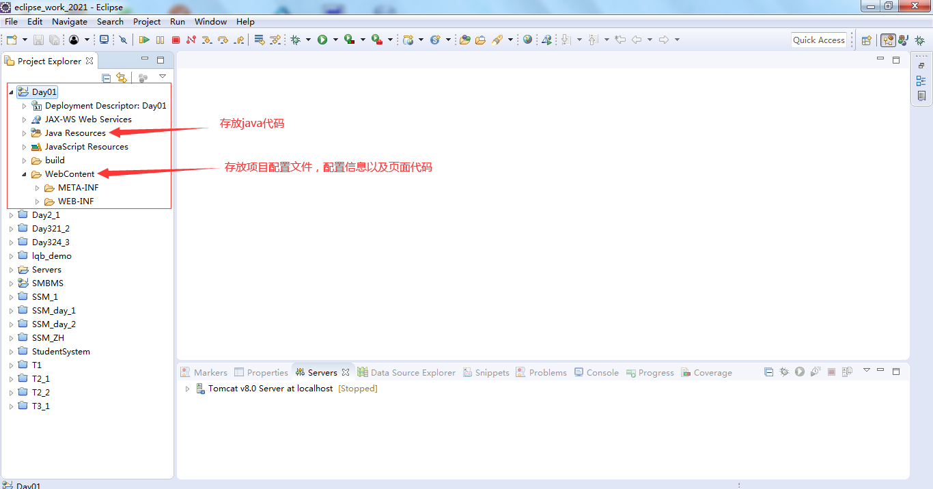Open the Window menu

pyautogui.click(x=210, y=22)
